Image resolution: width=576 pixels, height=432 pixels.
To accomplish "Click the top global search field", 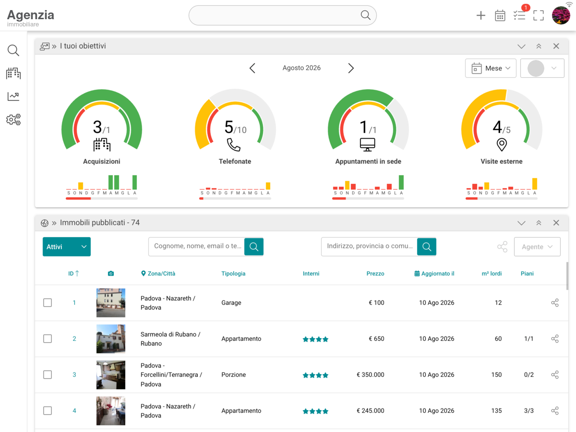I will pyautogui.click(x=283, y=15).
